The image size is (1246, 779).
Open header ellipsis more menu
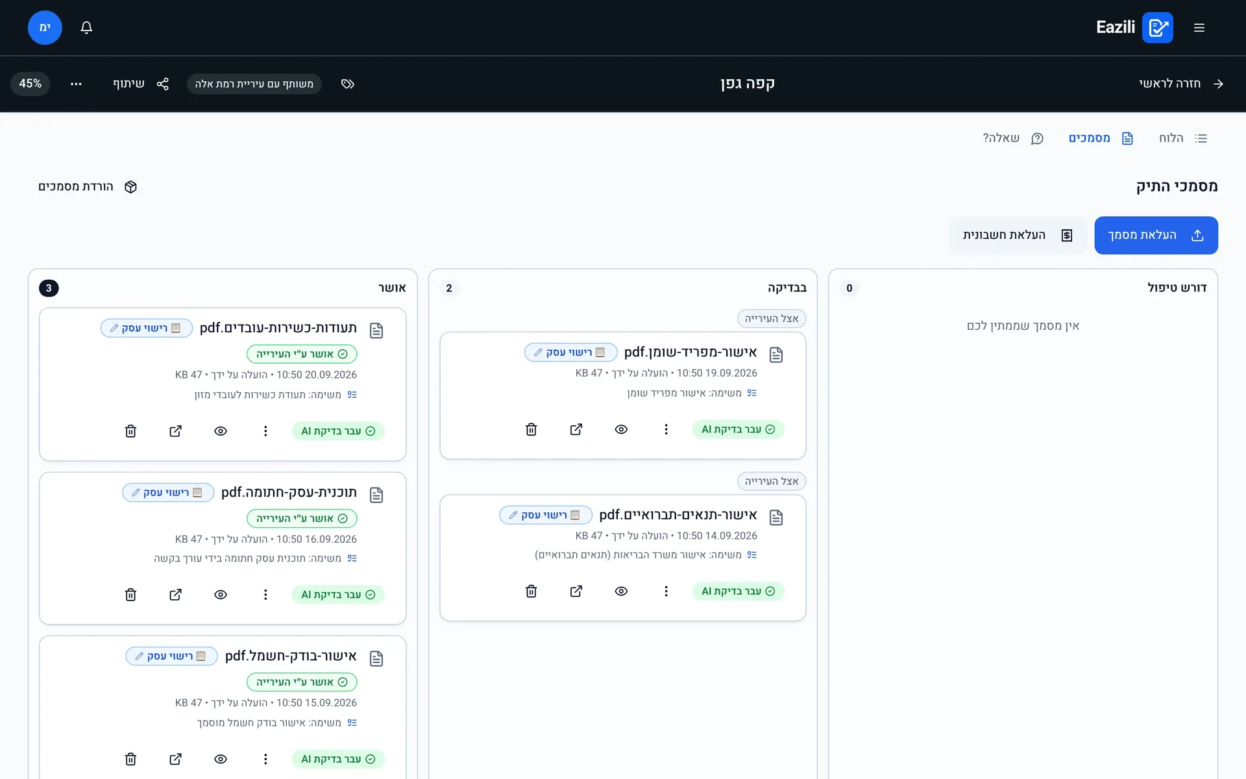tap(76, 84)
